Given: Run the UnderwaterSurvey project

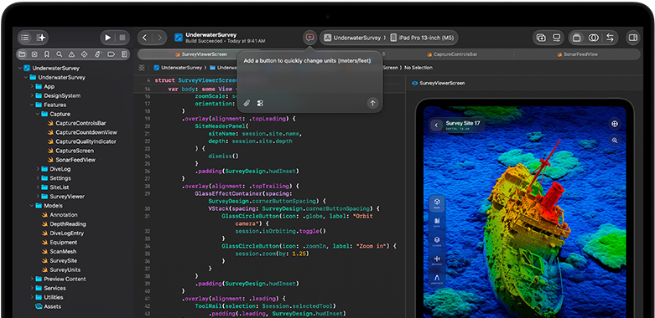Looking at the screenshot, I should 108,38.
